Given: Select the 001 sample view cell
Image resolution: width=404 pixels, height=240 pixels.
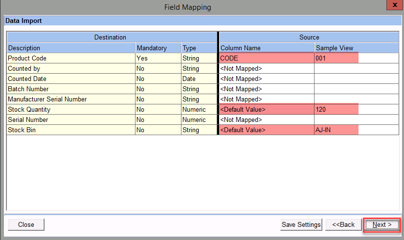Looking at the screenshot, I should click(x=336, y=58).
